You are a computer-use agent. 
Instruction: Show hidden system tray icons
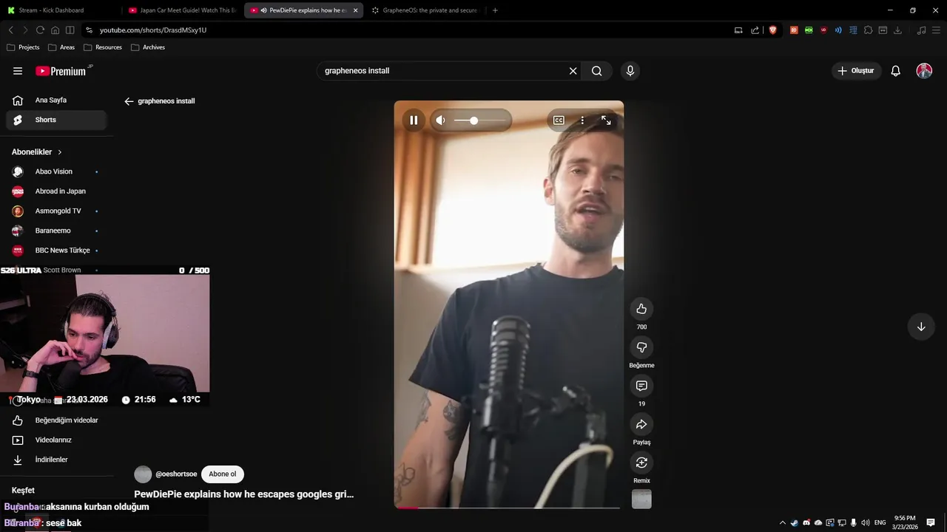pyautogui.click(x=782, y=522)
